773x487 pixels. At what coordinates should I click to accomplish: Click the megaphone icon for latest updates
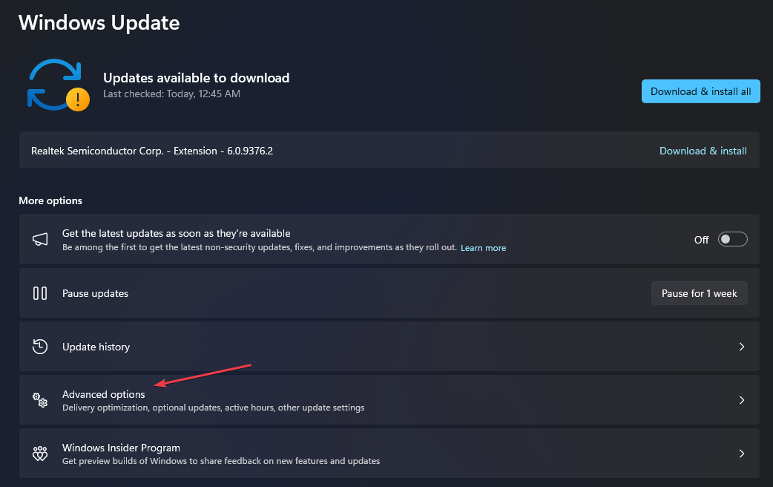tap(40, 240)
